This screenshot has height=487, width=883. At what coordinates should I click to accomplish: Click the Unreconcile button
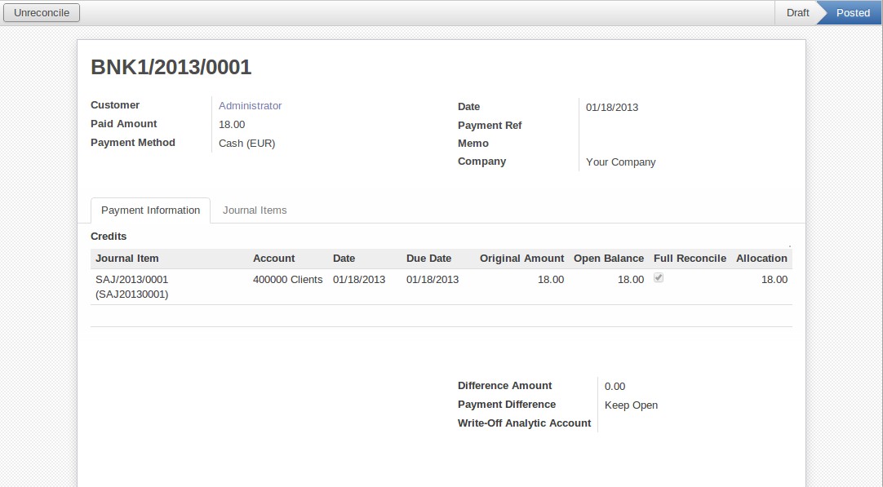(42, 13)
